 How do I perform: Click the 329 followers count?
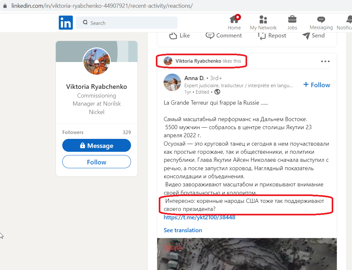pos(127,132)
